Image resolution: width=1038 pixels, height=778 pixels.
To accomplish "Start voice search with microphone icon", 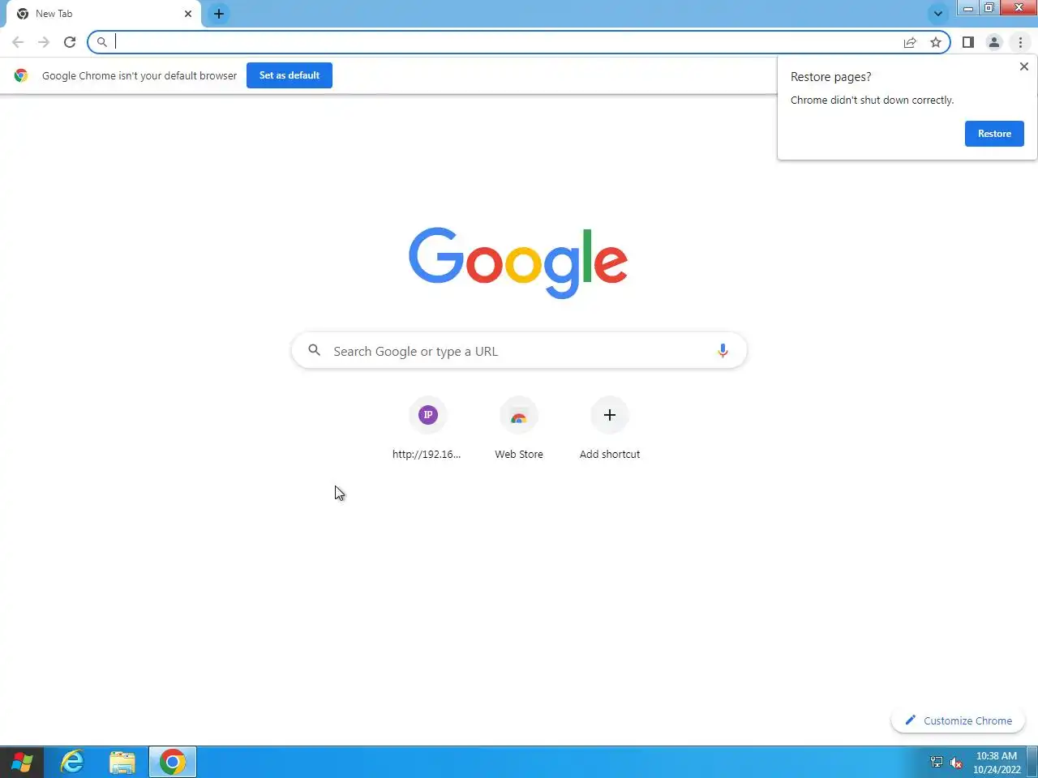I will point(723,351).
